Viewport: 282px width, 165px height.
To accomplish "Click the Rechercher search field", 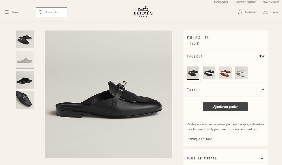I will pos(51,12).
